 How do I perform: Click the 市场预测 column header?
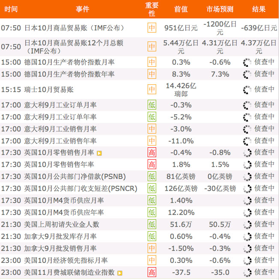coord(220,9)
